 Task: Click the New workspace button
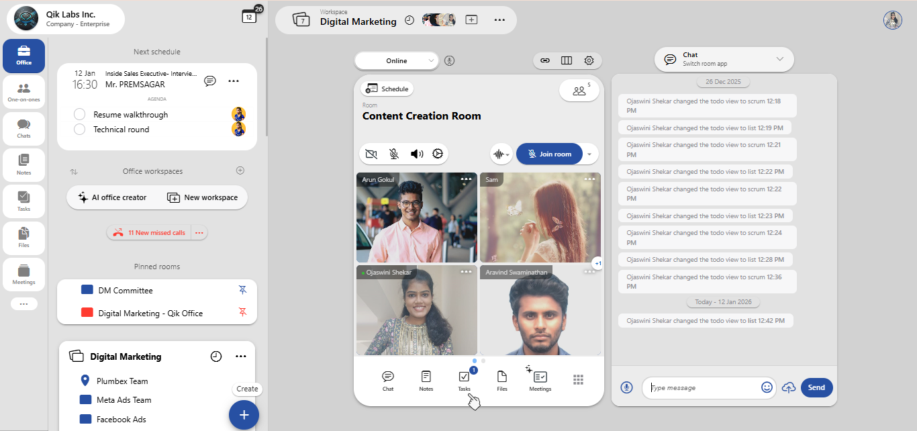pyautogui.click(x=202, y=197)
